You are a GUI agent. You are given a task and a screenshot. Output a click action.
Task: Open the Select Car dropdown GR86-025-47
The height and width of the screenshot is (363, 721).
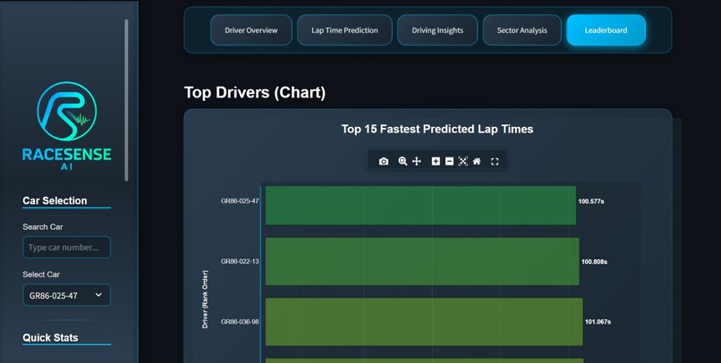[67, 295]
